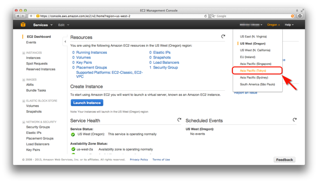Click the Google search field
318x183 pixels.
253,16
